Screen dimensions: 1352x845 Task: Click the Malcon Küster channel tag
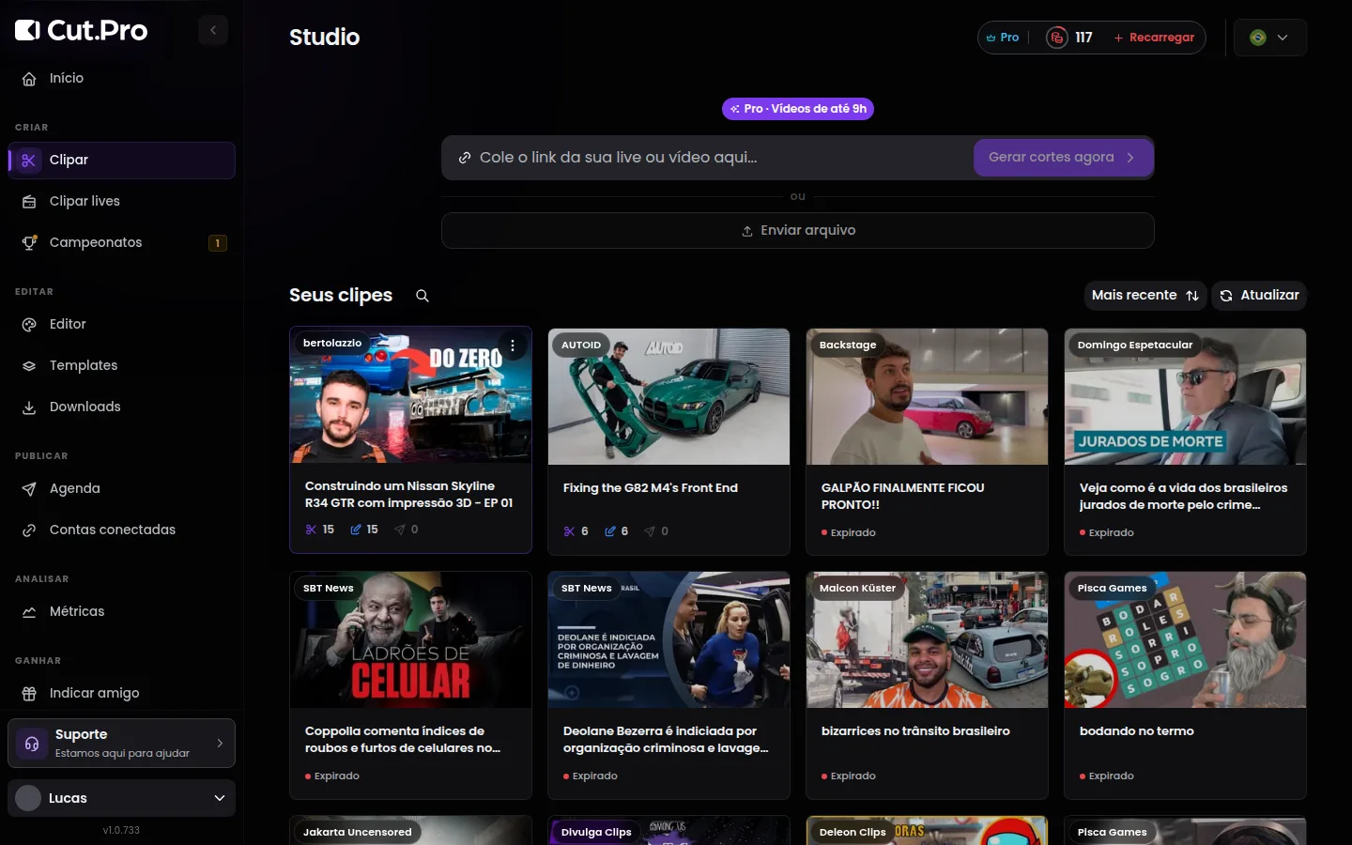coord(858,589)
